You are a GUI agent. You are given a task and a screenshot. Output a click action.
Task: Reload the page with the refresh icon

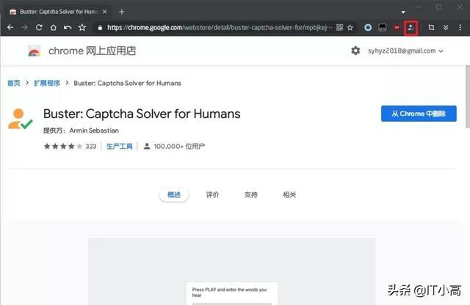click(39, 28)
